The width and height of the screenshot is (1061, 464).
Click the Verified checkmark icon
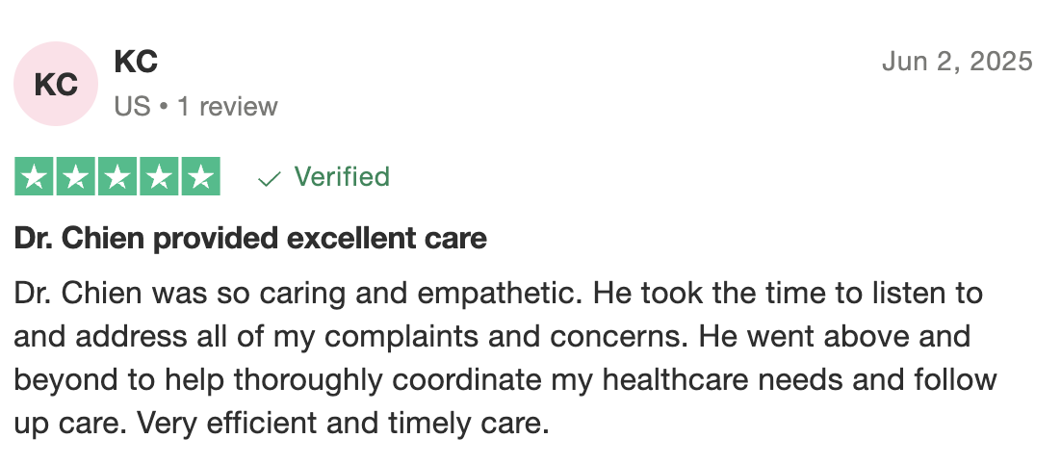271,178
